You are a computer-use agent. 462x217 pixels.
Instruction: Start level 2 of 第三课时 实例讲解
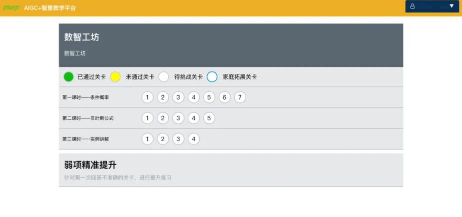(163, 139)
